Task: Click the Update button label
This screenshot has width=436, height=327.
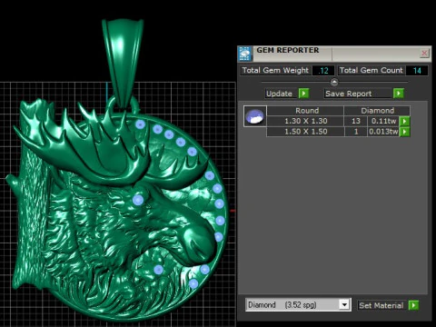Action: pyautogui.click(x=279, y=94)
